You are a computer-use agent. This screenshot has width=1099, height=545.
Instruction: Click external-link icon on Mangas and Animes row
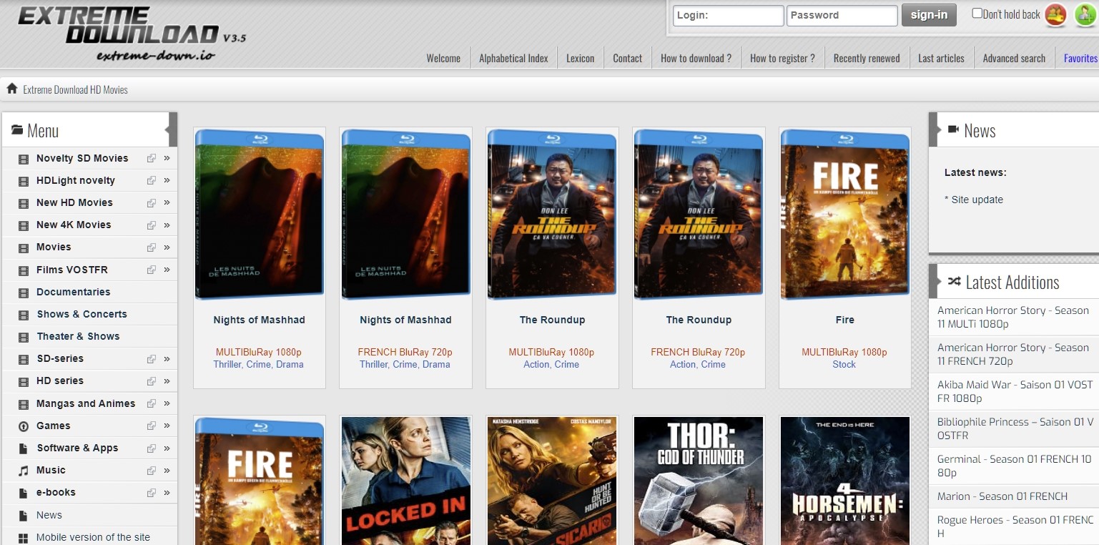[x=151, y=404]
